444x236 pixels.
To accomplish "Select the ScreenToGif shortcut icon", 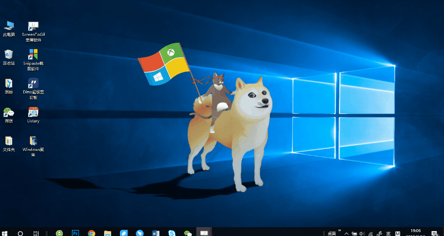I will 34,31.
